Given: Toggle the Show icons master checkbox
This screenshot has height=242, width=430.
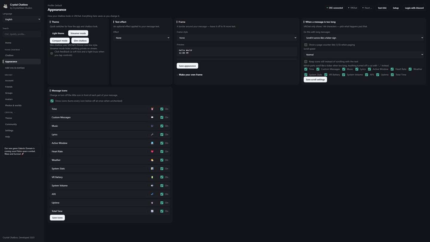Looking at the screenshot, I should pyautogui.click(x=52, y=101).
